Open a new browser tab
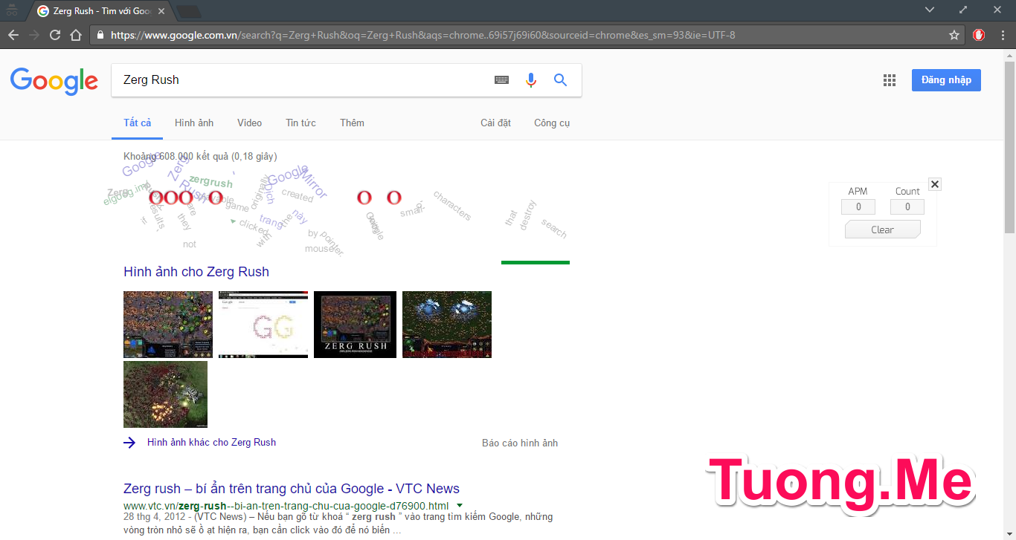The image size is (1016, 540). click(189, 11)
